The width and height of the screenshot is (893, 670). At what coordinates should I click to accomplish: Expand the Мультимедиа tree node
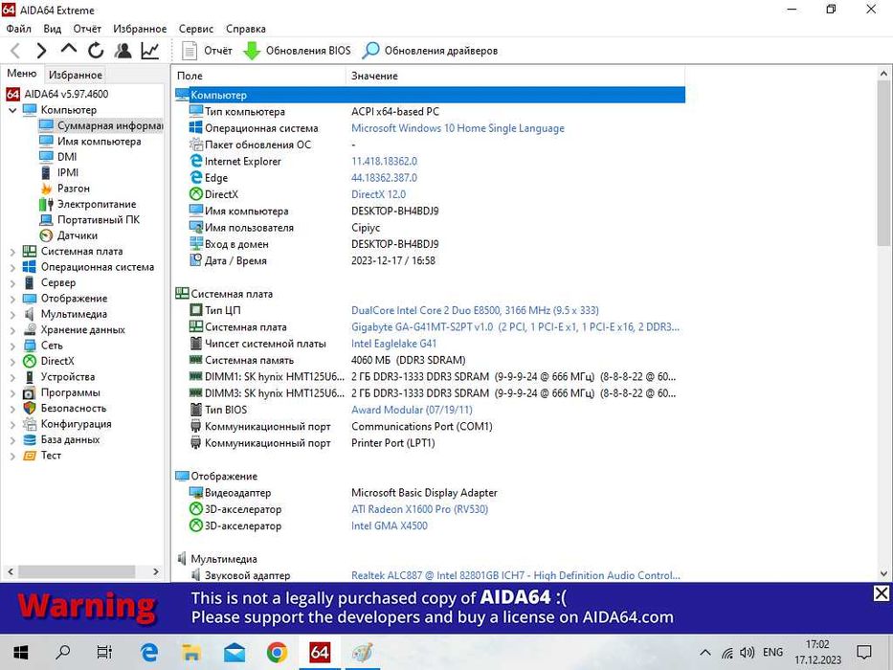[12, 314]
